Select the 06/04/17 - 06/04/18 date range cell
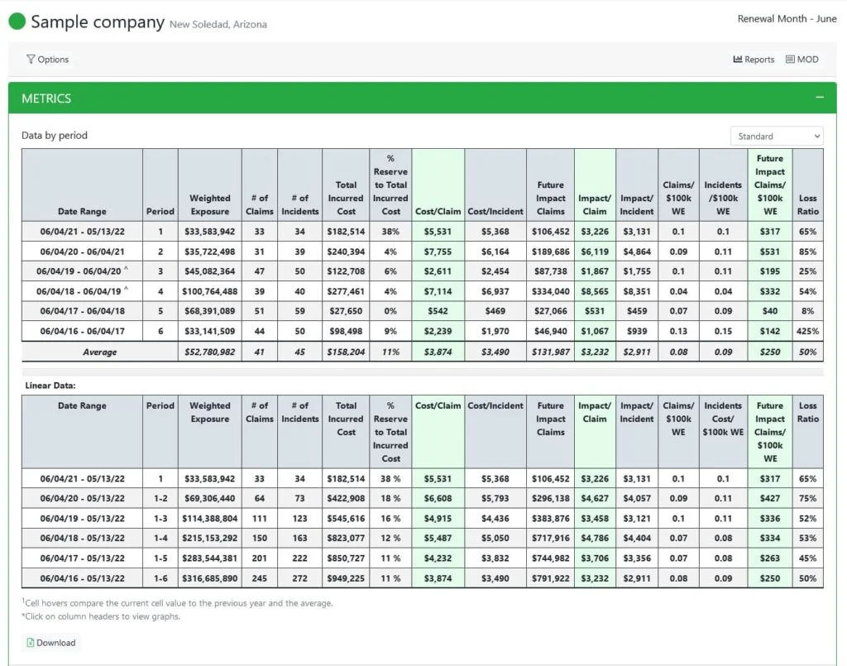847x666 pixels. click(82, 311)
